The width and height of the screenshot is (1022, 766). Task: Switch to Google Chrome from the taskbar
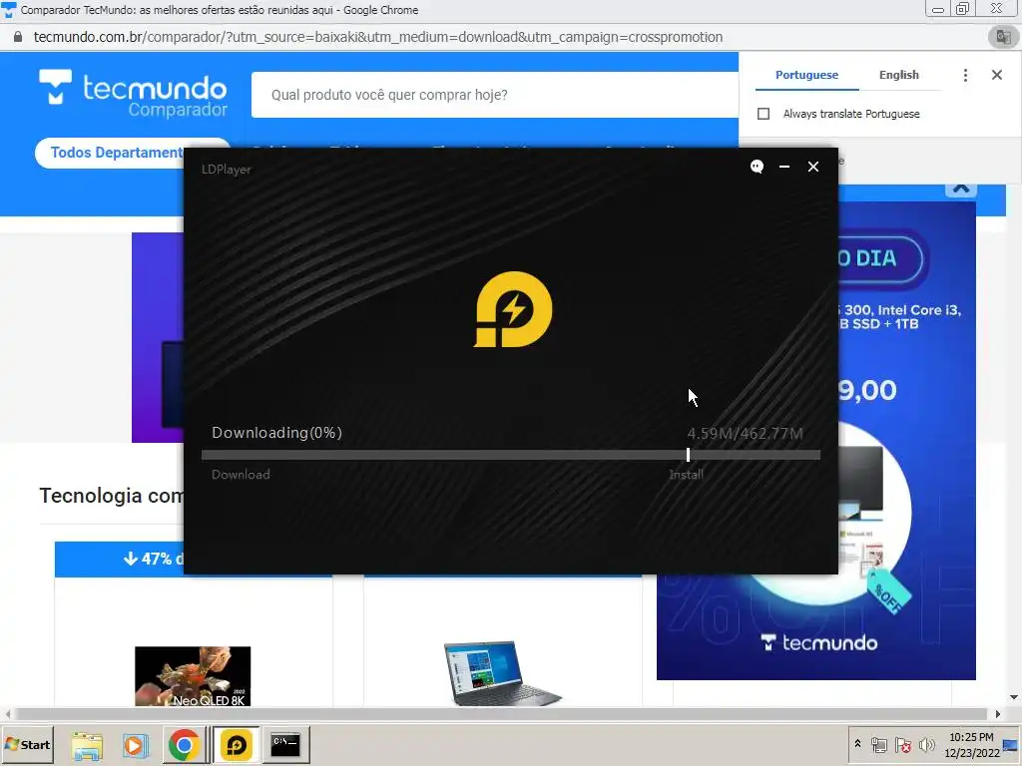[x=185, y=745]
